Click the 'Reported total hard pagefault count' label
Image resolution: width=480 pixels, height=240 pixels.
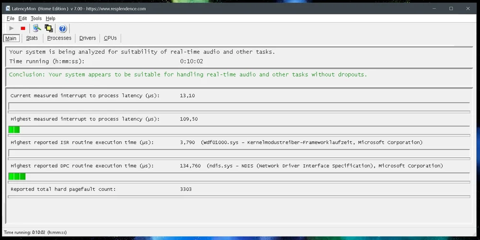coord(63,189)
